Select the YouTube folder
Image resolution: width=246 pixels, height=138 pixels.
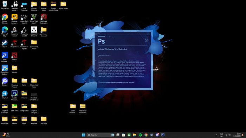tap(44, 120)
